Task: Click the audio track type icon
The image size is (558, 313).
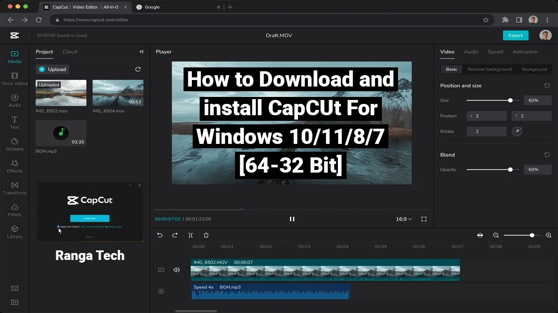Action: coord(161,291)
